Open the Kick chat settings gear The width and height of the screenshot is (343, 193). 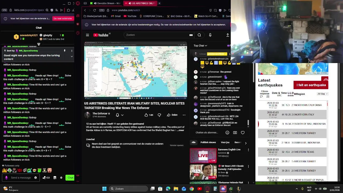[x=61, y=178]
